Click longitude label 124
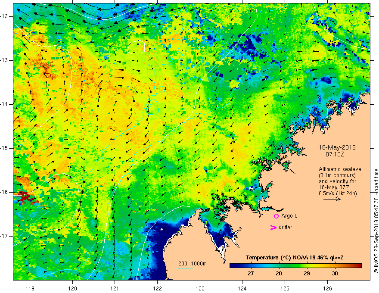 242,288
